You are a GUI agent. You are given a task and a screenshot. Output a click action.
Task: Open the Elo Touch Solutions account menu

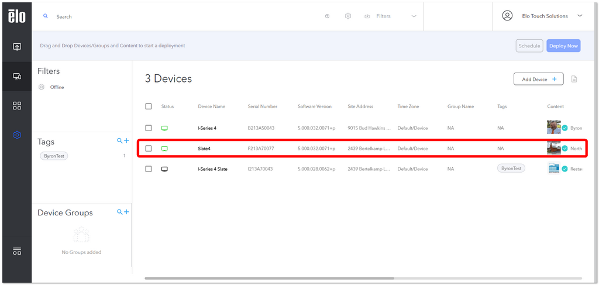pos(542,16)
